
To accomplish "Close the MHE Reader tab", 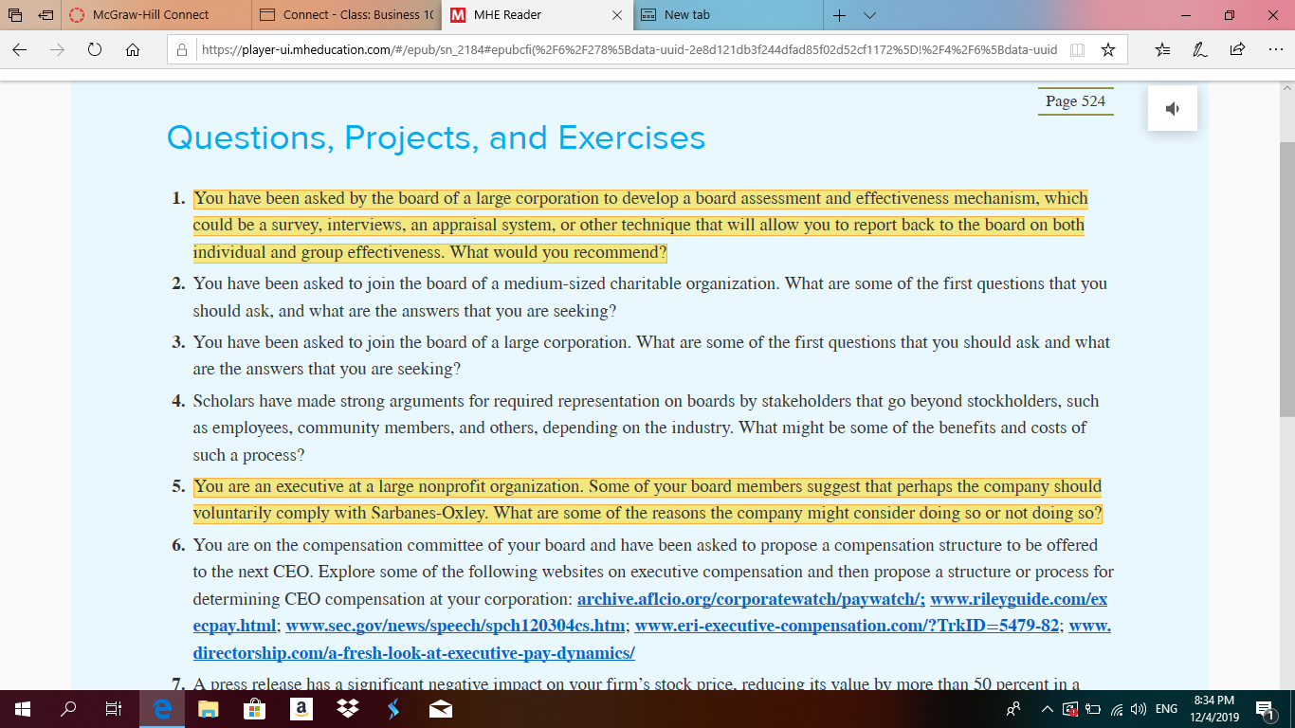I will pos(616,15).
